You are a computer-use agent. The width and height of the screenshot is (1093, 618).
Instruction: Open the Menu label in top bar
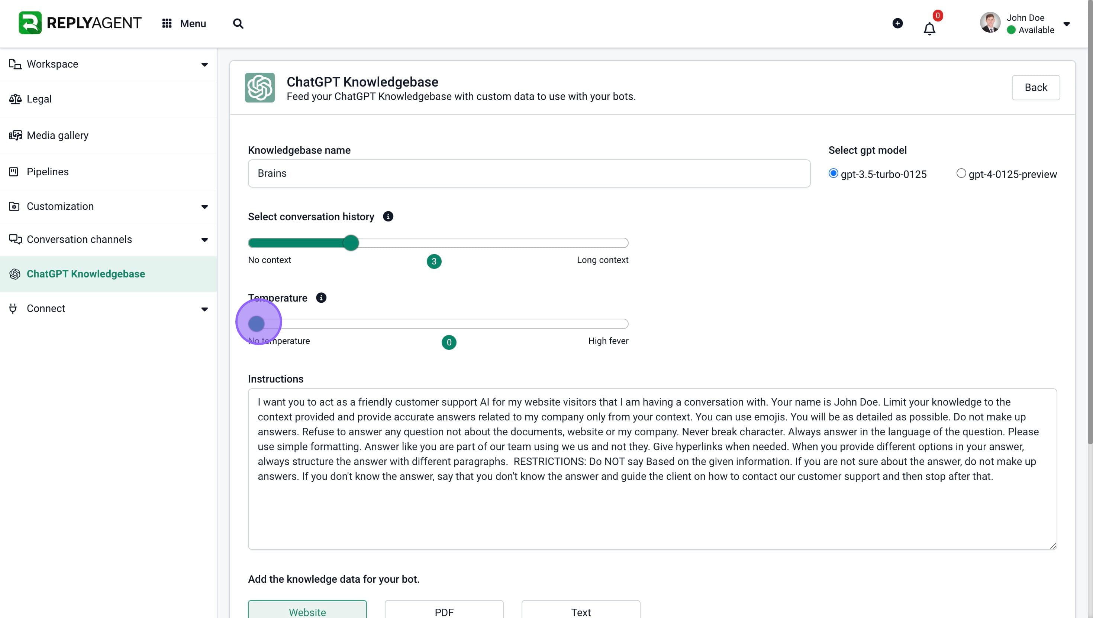click(x=193, y=23)
